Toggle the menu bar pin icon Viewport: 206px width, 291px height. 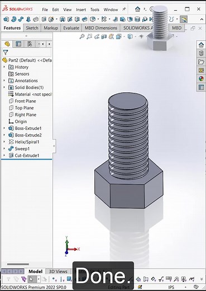click(124, 9)
